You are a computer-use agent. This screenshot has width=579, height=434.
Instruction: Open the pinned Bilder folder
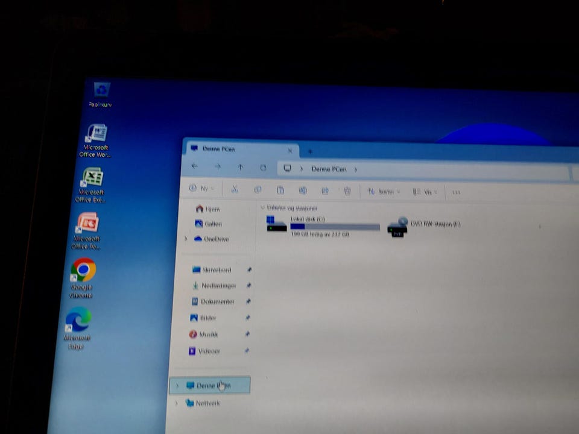[203, 318]
